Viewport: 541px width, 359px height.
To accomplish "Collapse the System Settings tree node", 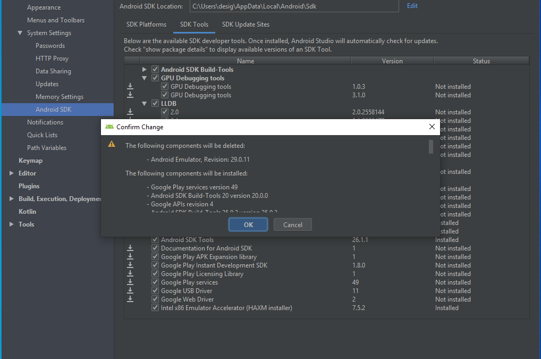I will (x=20, y=33).
